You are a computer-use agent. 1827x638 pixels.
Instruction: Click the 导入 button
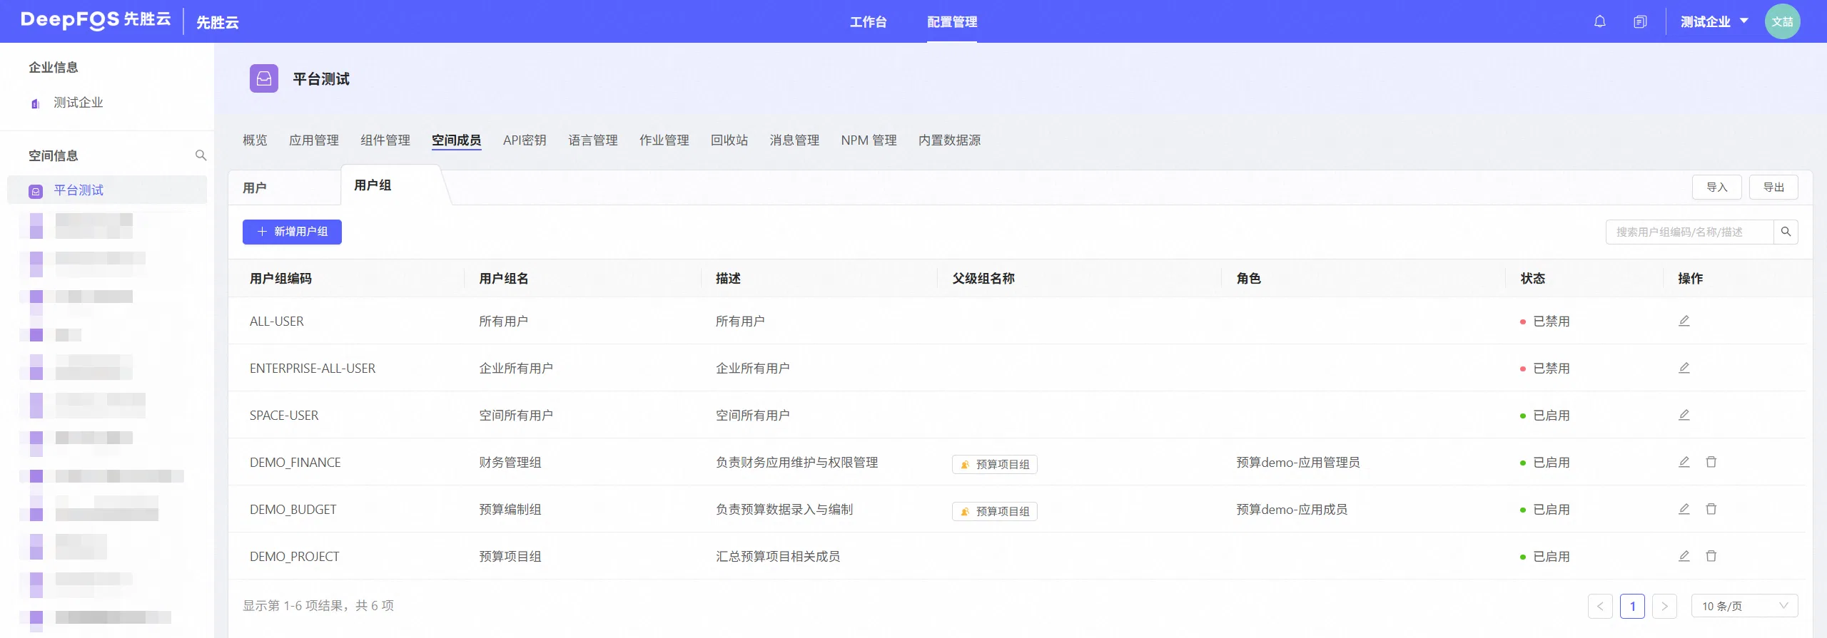tap(1717, 187)
